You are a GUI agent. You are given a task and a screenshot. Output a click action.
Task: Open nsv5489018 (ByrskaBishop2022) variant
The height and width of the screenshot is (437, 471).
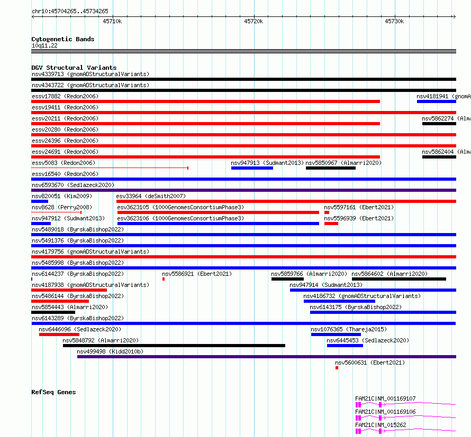78,229
